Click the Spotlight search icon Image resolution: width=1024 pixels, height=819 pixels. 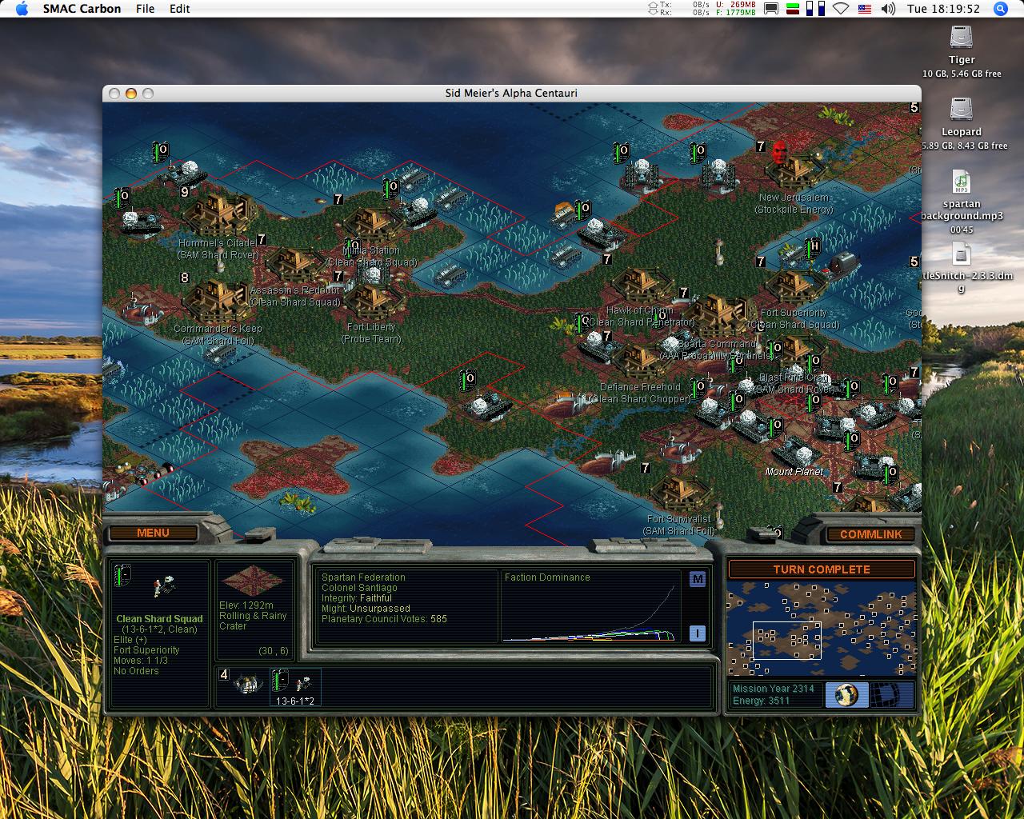click(x=1000, y=9)
